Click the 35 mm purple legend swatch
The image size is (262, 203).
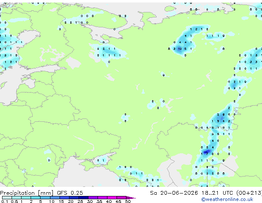coord(102,198)
